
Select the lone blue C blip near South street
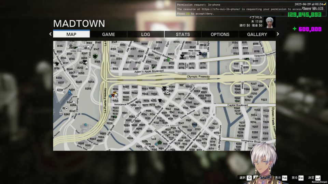(x=85, y=125)
